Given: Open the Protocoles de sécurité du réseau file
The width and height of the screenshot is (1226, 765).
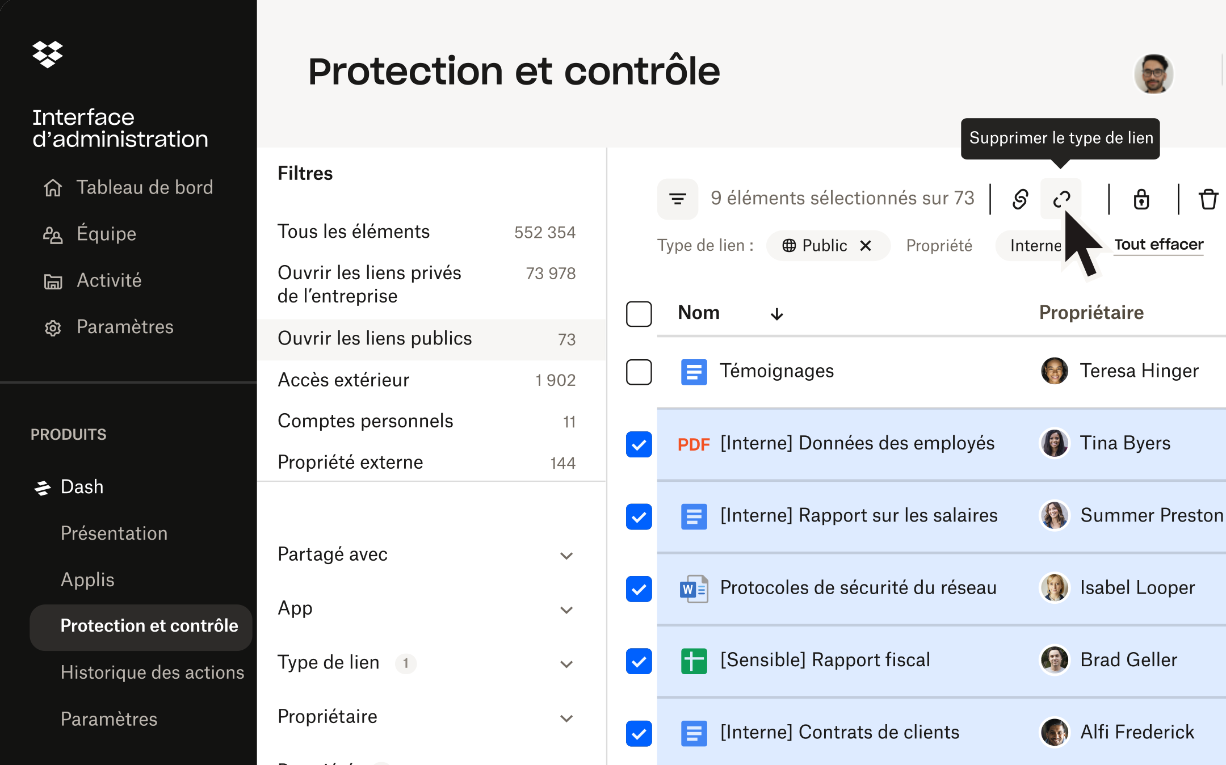Looking at the screenshot, I should [x=858, y=588].
